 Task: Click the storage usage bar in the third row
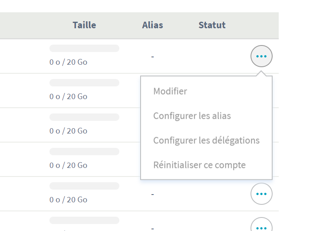84,117
